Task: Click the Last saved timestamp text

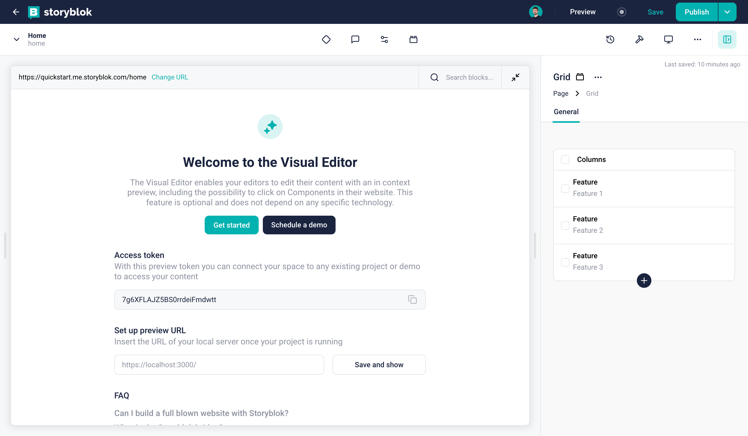Action: click(702, 64)
